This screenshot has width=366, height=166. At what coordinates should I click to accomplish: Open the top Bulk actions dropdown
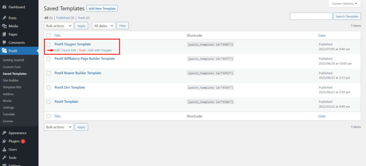click(59, 26)
